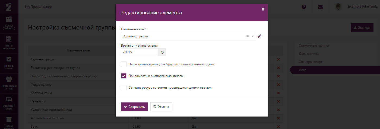Click Да value in Звук row
380x129 pixels.
194,127
